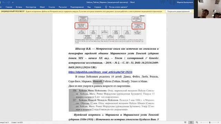
Task: Click the zoom in plus button
Action: click(218, 123)
